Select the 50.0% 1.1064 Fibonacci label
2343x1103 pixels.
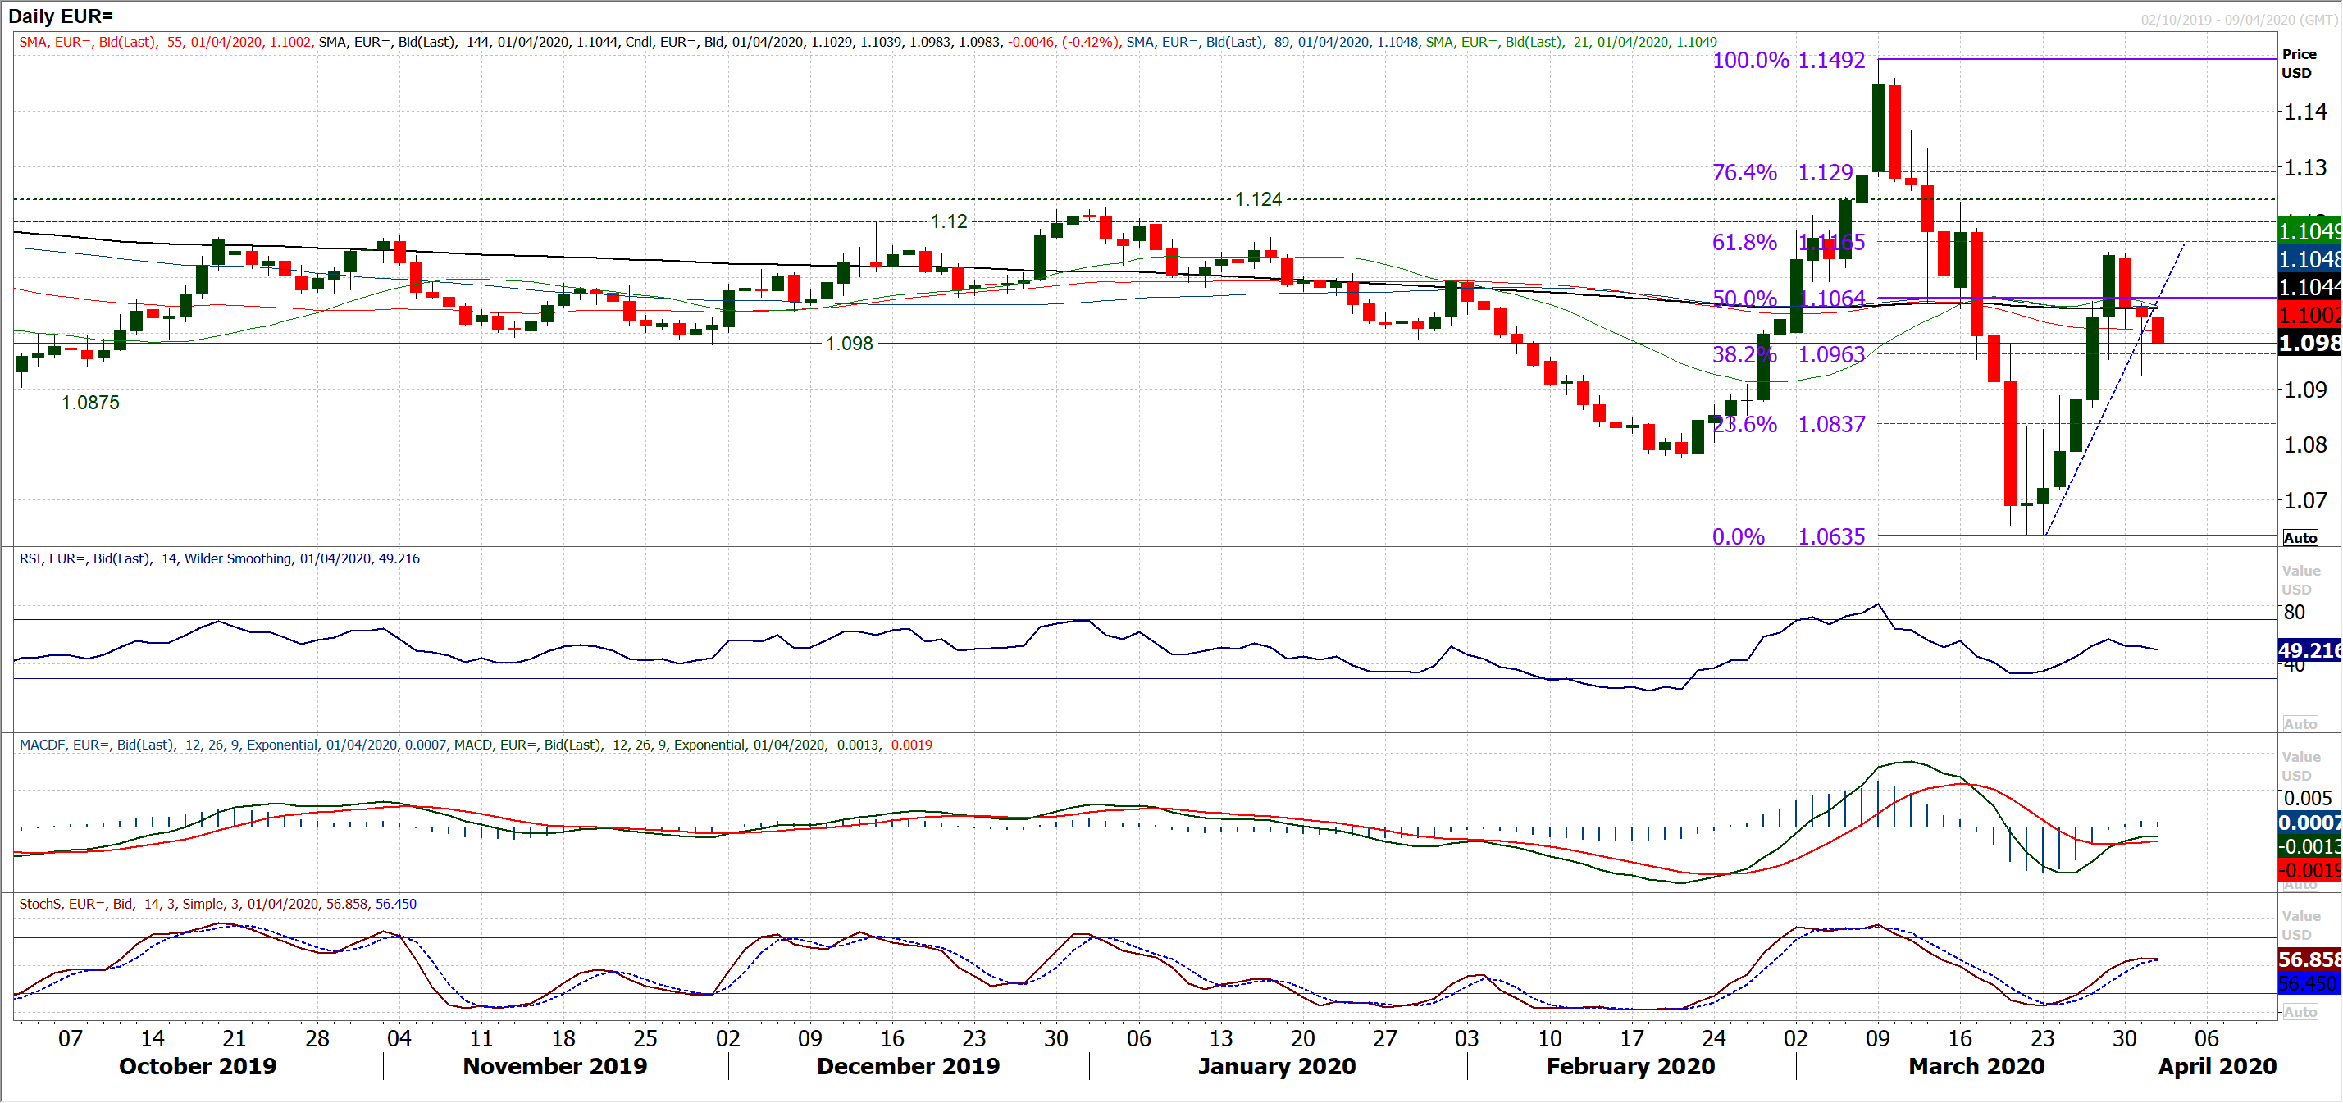click(x=1788, y=299)
